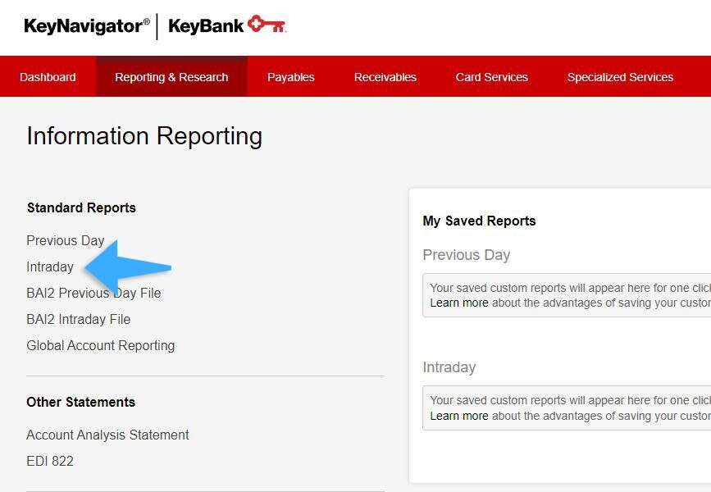This screenshot has height=492, width=711.
Task: Open the Card Services menu
Action: pyautogui.click(x=491, y=77)
